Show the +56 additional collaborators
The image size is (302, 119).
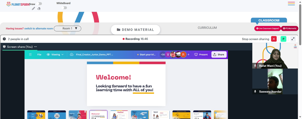[162, 54]
